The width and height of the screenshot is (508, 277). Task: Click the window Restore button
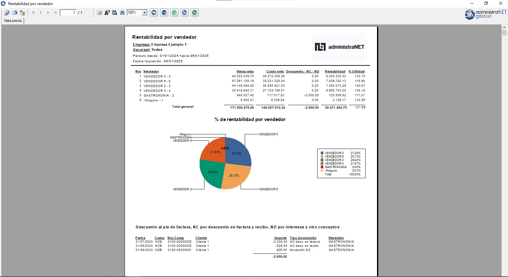(x=486, y=3)
